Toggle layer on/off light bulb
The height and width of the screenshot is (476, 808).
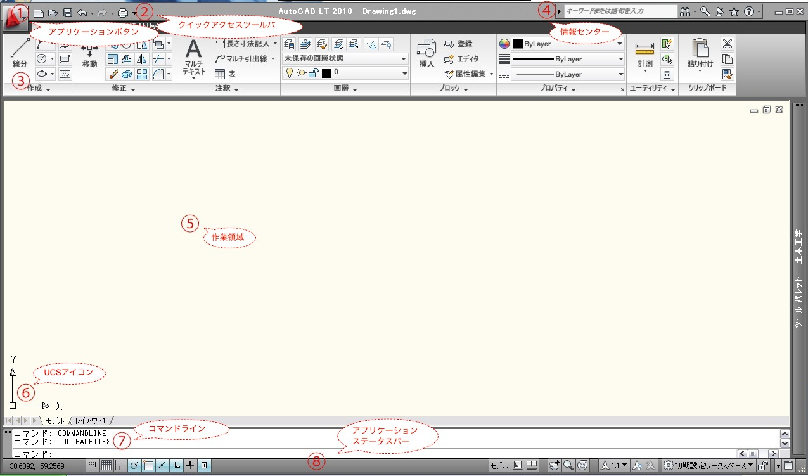click(x=290, y=74)
